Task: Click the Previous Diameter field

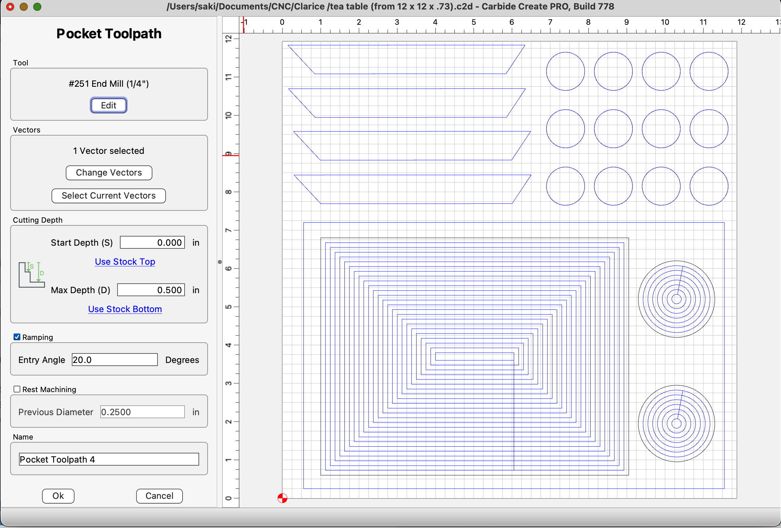Action: click(x=142, y=412)
